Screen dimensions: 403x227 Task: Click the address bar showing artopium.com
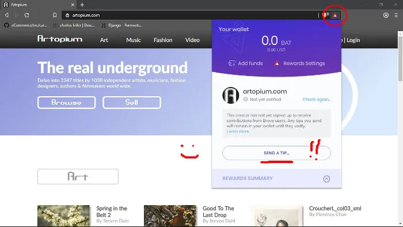(190, 15)
